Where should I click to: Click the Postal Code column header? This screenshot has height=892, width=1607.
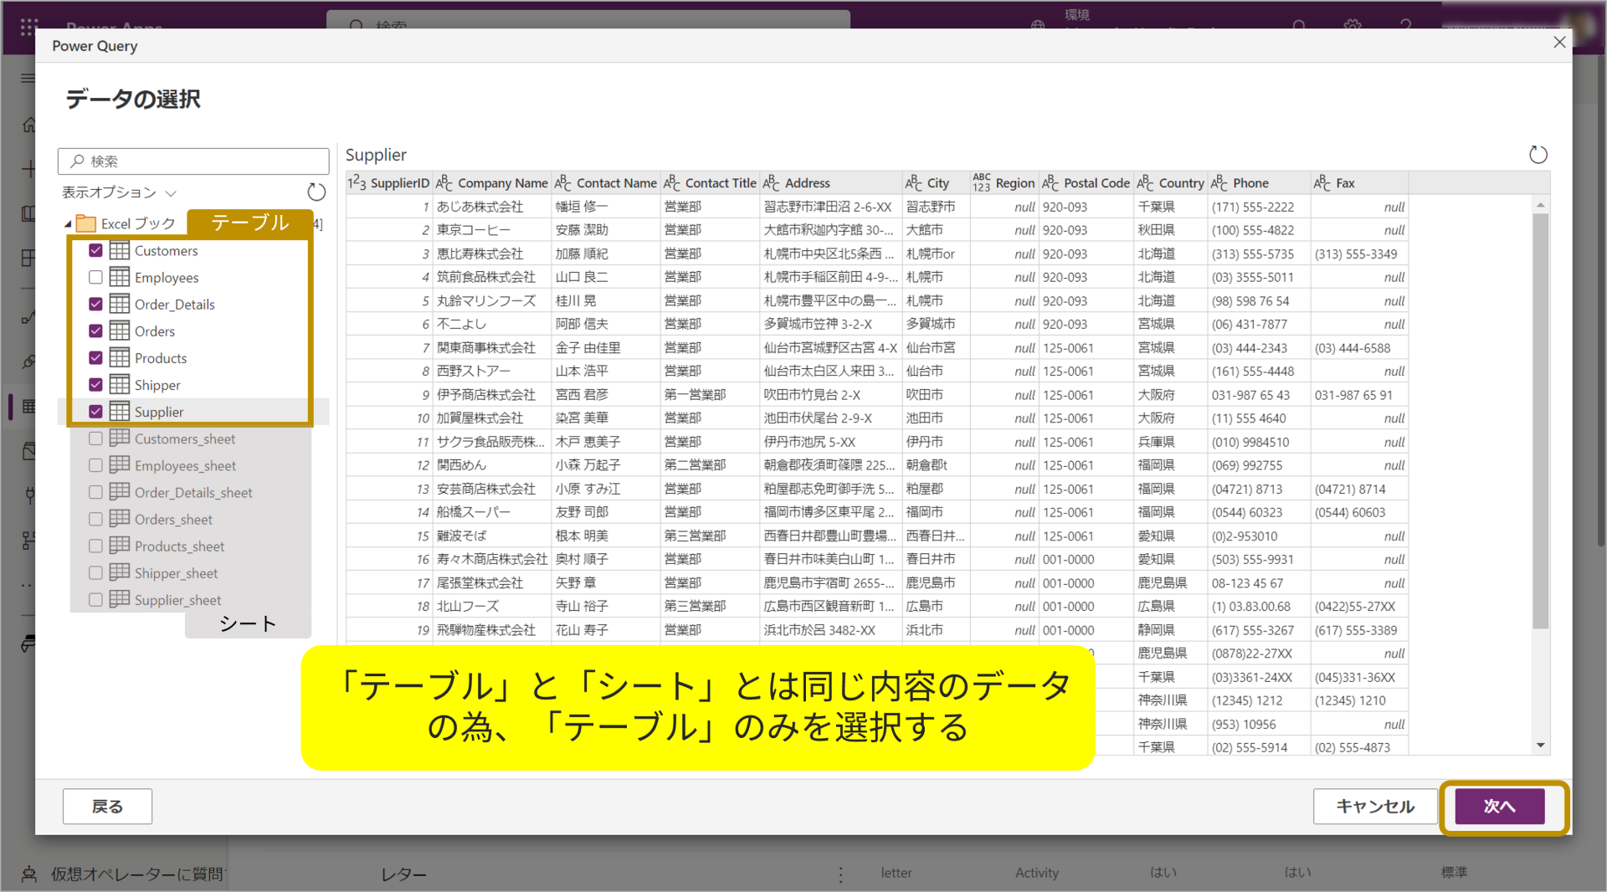pyautogui.click(x=1086, y=182)
